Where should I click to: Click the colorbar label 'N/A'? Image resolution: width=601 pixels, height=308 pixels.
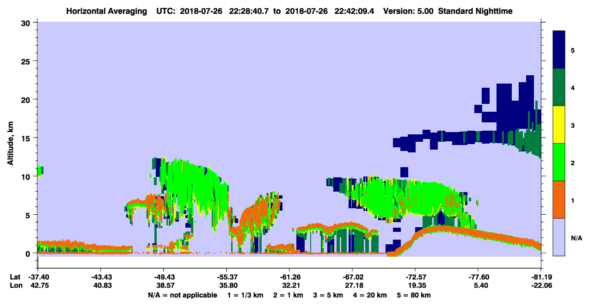pyautogui.click(x=576, y=238)
